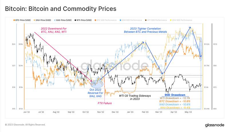The height and width of the screenshot is (132, 229).
Task: Click the FTX Failure annotation label
Action: pyautogui.click(x=105, y=103)
